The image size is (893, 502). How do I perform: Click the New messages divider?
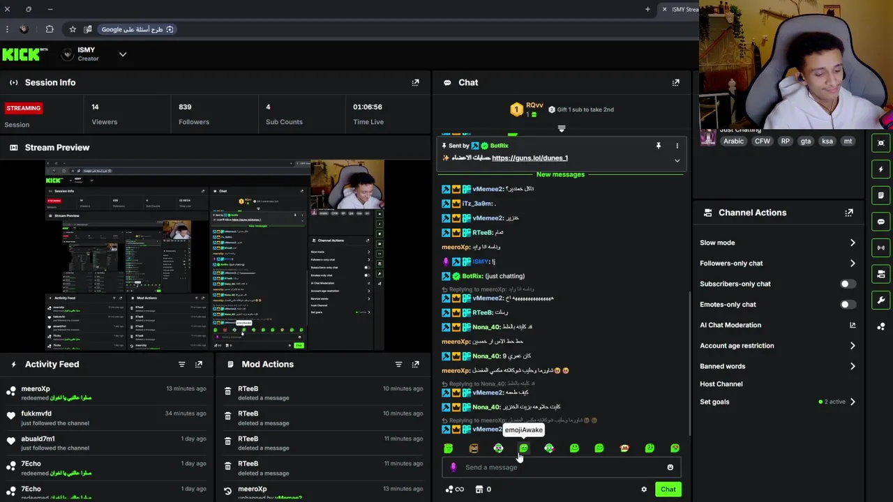click(x=560, y=174)
